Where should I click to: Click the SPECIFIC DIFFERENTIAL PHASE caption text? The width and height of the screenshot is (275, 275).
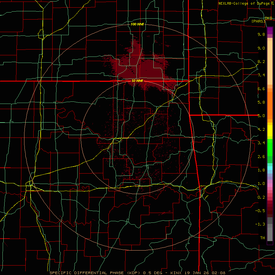[87, 273]
